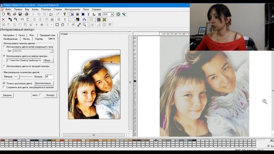Image resolution: width=274 pixels, height=154 pixels.
Task: Open the 'Палитра' menu
Action: (x=46, y=9)
